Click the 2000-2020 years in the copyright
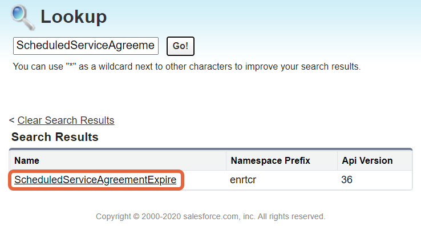 click(161, 216)
